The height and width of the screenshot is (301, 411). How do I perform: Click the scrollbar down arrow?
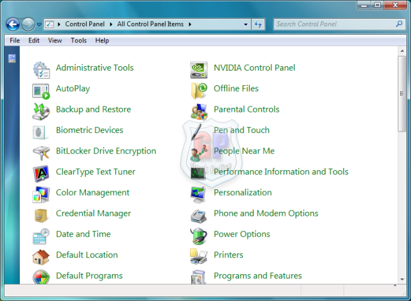click(x=402, y=279)
